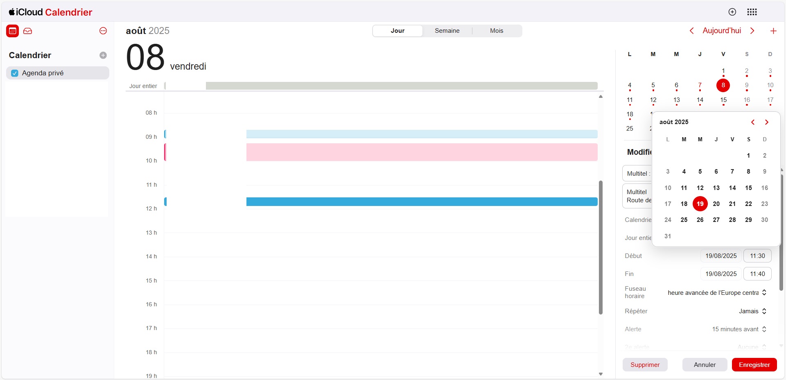Select Agenda privé in the calendar list
Image resolution: width=786 pixels, height=380 pixels.
point(58,73)
